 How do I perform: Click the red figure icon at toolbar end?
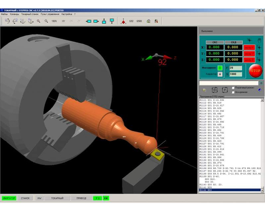(x=156, y=21)
